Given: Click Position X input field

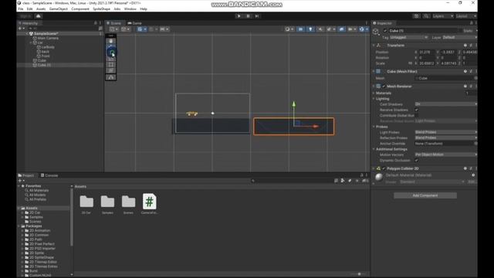Looking at the screenshot, I should [x=427, y=52].
